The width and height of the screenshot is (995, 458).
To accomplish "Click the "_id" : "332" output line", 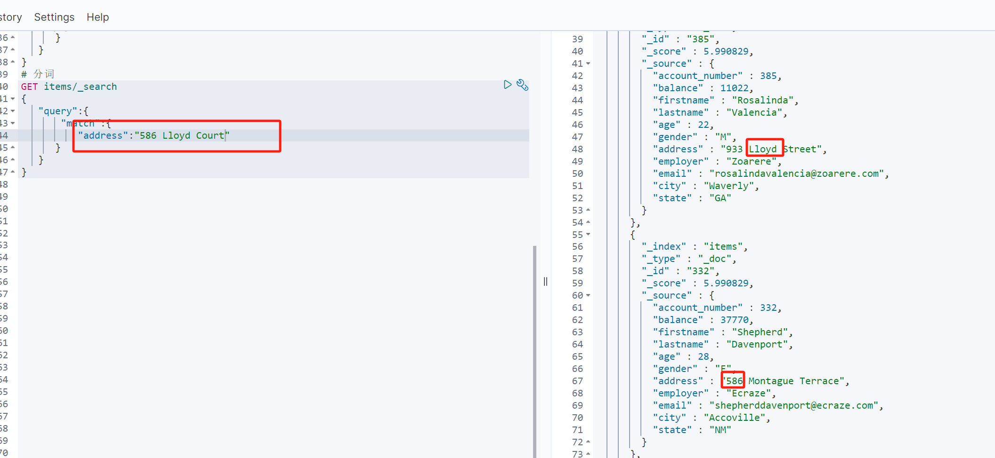I will pyautogui.click(x=680, y=271).
